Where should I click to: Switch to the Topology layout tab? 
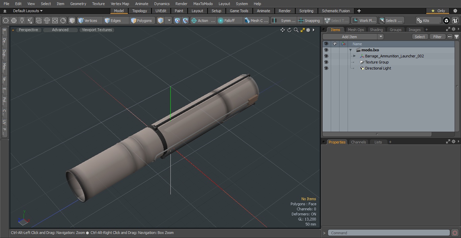[x=140, y=11]
